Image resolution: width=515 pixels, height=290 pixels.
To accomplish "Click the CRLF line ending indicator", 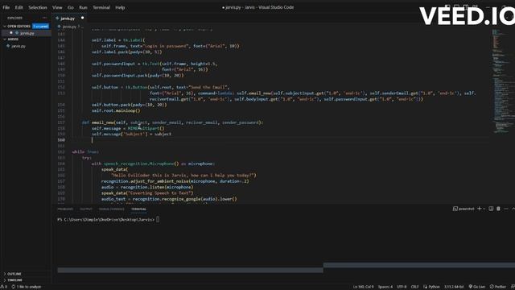I will (x=414, y=287).
